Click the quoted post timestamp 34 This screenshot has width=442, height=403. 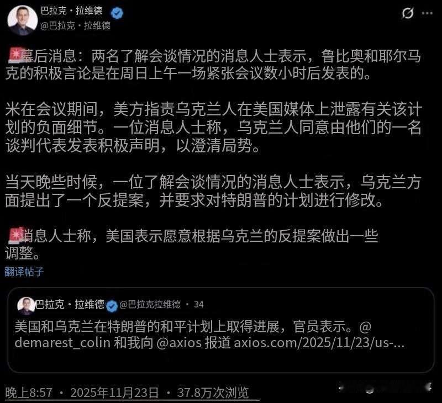tap(199, 304)
